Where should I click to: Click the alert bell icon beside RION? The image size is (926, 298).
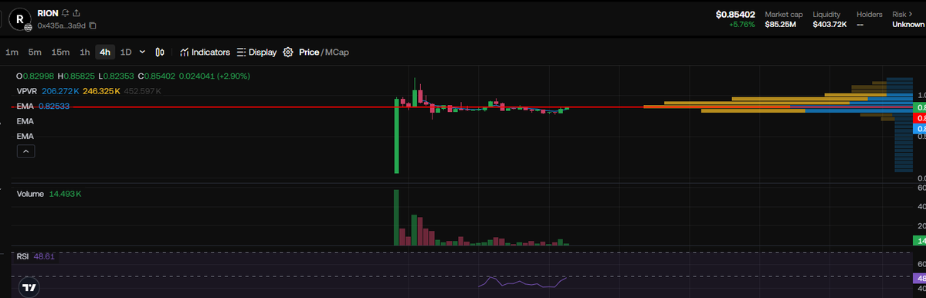66,13
